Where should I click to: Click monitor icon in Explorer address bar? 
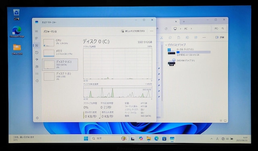coord(175,29)
